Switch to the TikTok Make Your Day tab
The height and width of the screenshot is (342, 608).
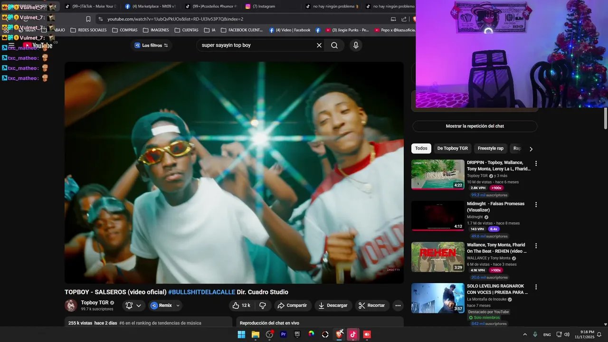point(90,6)
